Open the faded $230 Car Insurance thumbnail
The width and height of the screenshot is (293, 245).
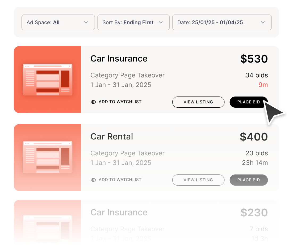coord(47,225)
